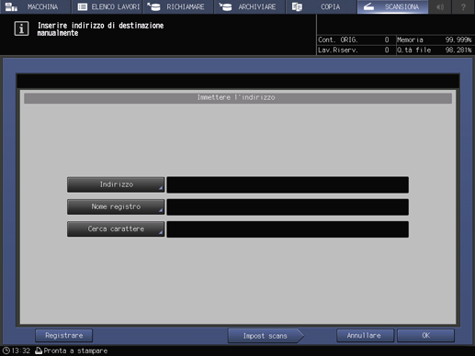Cancel with the Annullare button
The height and width of the screenshot is (356, 475).
(365, 336)
